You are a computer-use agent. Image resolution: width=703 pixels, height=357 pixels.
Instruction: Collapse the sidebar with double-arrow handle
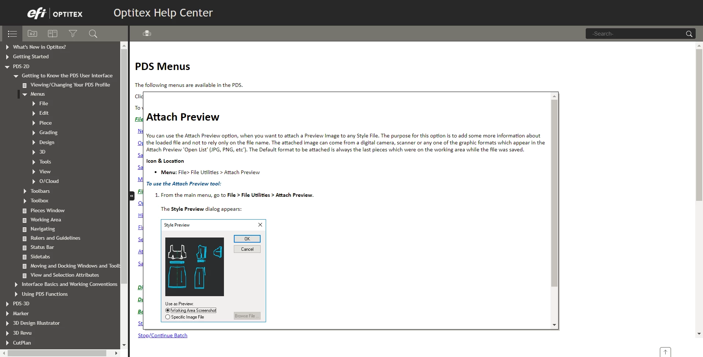(132, 196)
